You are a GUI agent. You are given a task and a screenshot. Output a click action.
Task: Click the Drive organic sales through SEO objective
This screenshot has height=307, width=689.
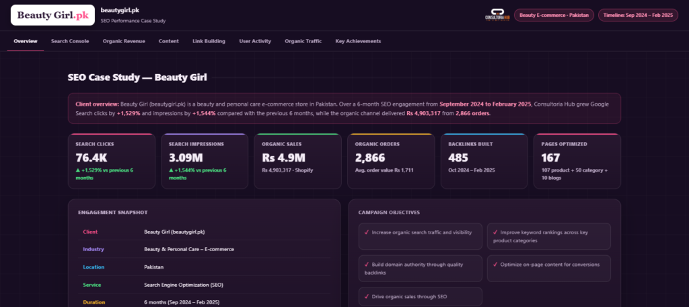(x=420, y=297)
